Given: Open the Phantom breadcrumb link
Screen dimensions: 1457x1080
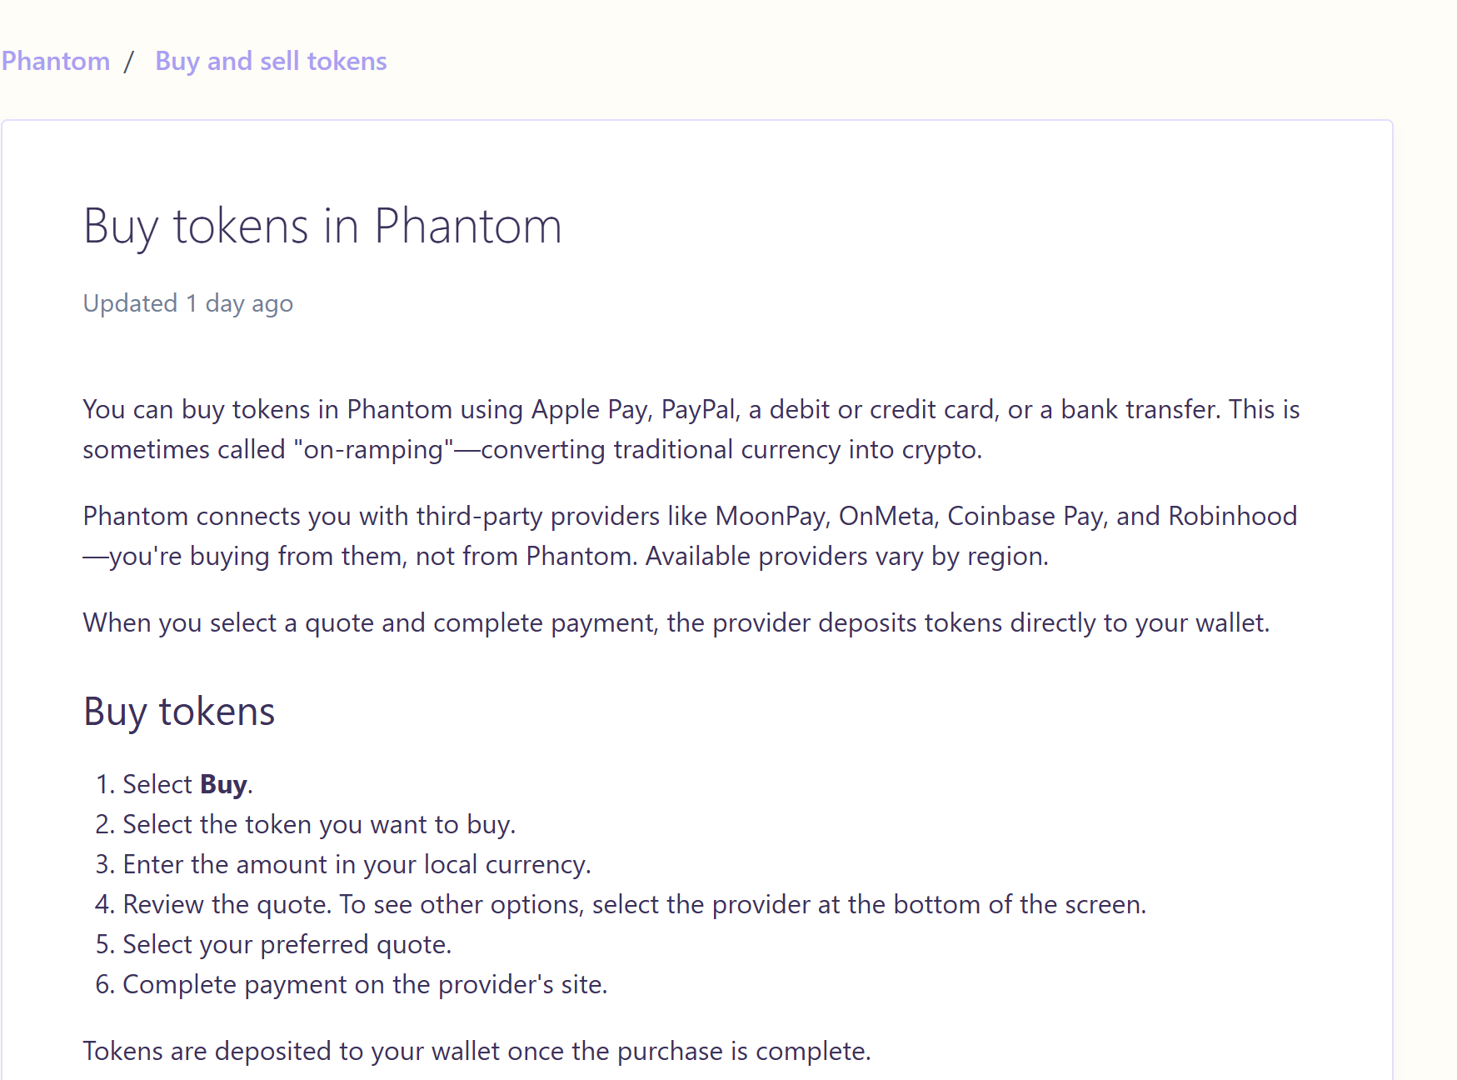Looking at the screenshot, I should click(x=55, y=62).
